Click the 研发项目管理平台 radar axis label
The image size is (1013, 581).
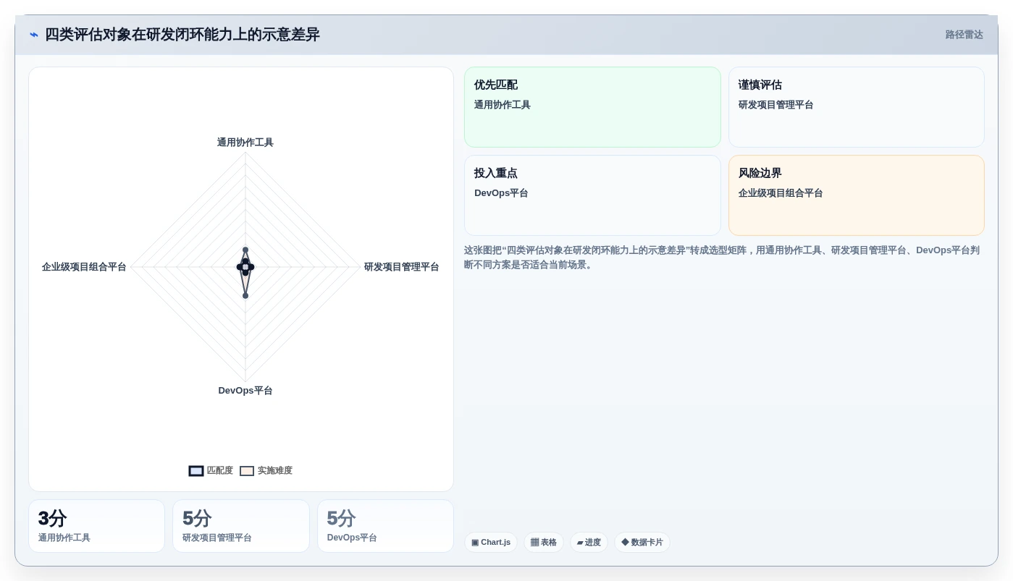pos(401,267)
